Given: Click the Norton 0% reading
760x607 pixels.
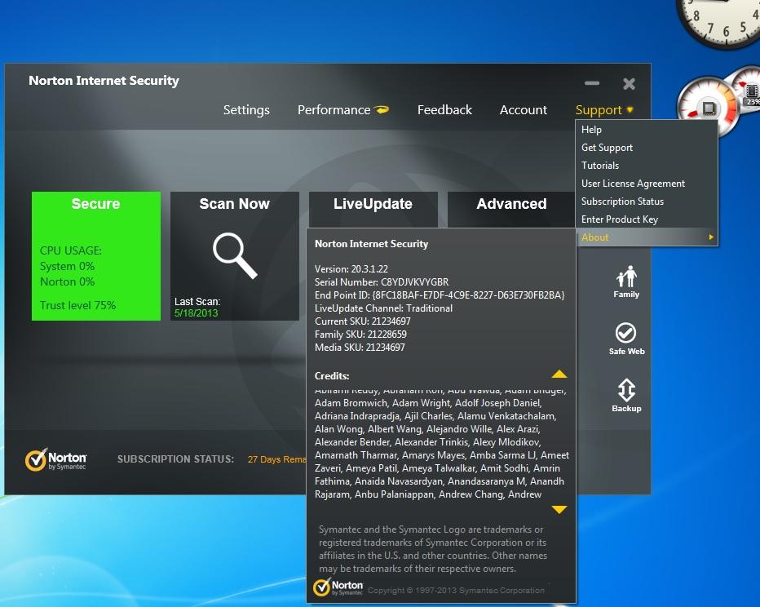Looking at the screenshot, I should pyautogui.click(x=67, y=281).
